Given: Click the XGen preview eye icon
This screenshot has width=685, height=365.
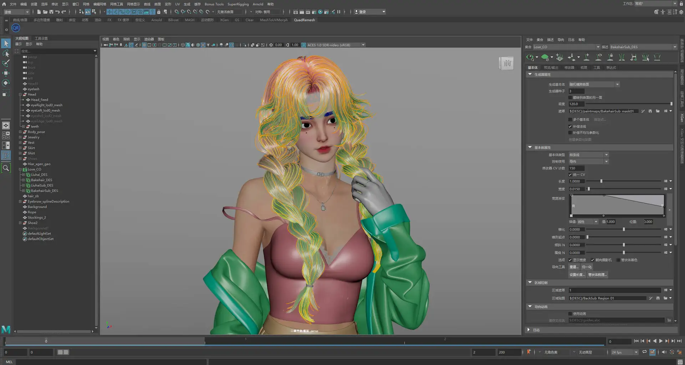Looking at the screenshot, I should [x=530, y=57].
